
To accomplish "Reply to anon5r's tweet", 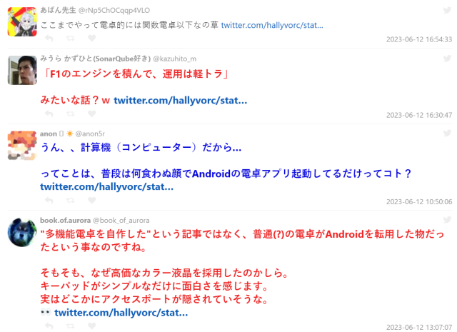I will [x=49, y=200].
